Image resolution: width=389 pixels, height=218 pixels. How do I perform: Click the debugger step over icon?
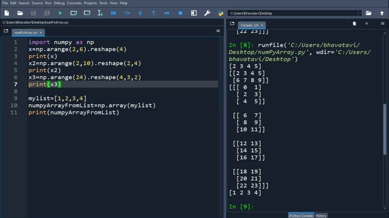[127, 13]
